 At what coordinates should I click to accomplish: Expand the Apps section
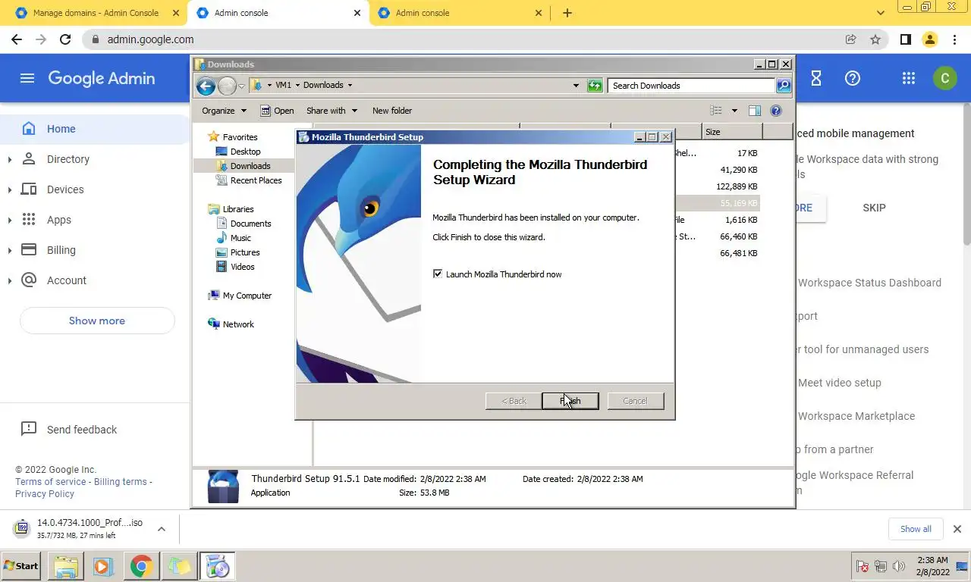10,220
